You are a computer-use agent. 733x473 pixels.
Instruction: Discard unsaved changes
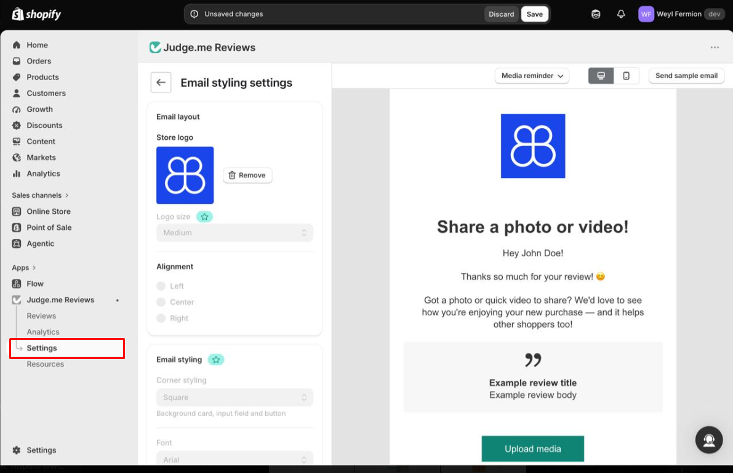[x=501, y=14]
